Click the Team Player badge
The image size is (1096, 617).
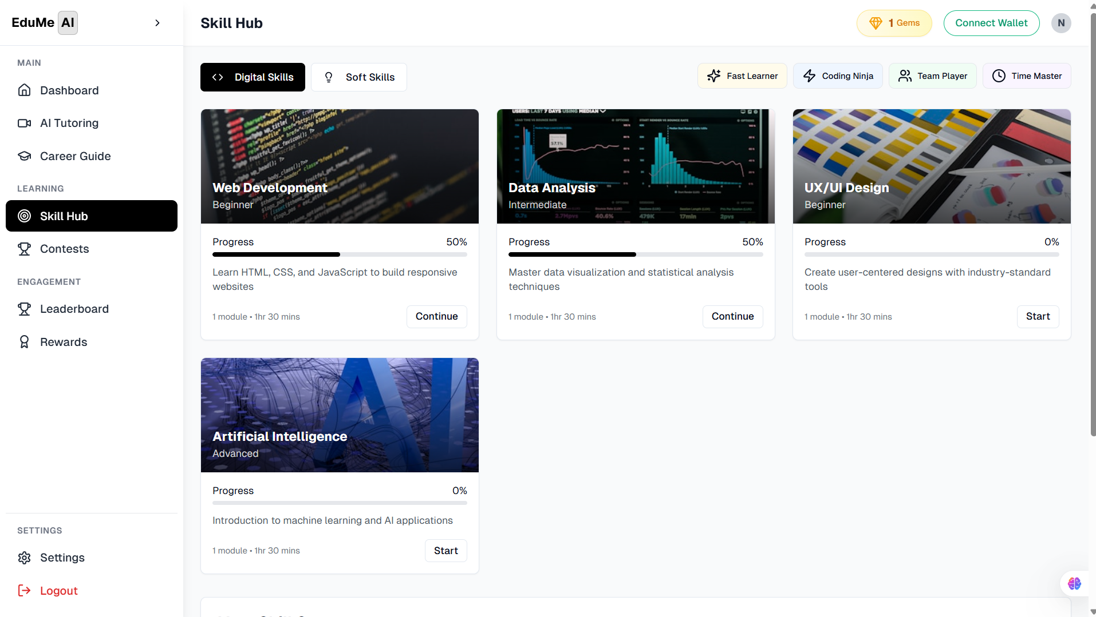click(932, 76)
